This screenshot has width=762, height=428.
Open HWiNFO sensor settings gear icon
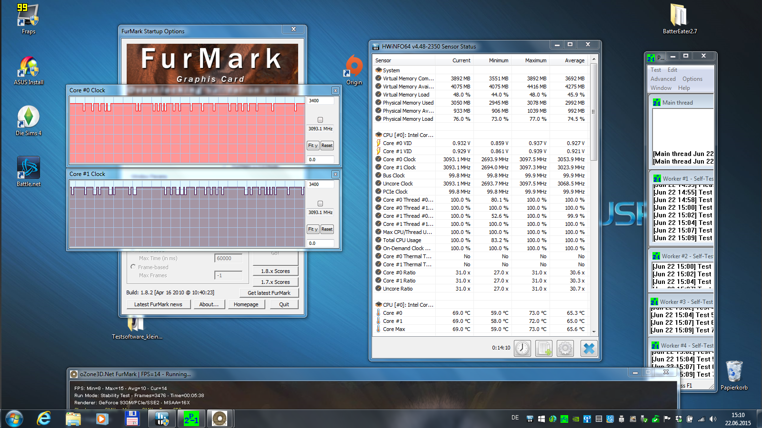(565, 349)
